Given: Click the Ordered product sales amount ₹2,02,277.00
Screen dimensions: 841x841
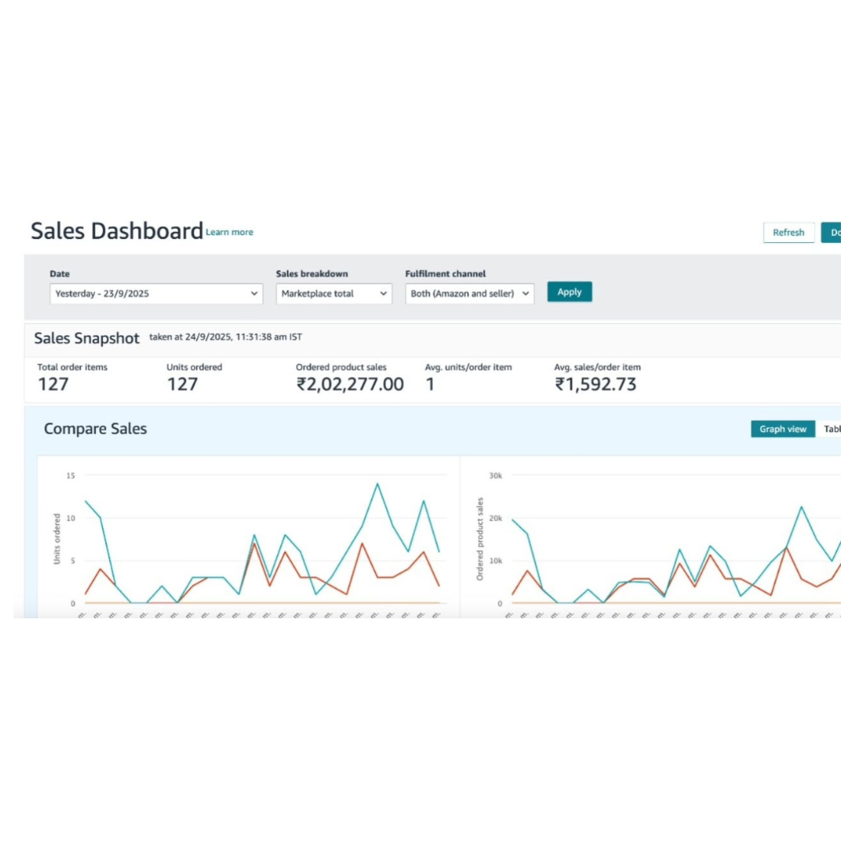Looking at the screenshot, I should point(350,384).
